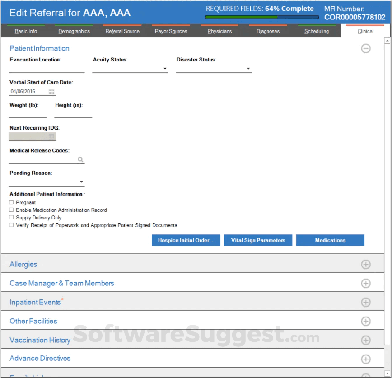Open the Pending Reason dropdown

click(x=82, y=182)
